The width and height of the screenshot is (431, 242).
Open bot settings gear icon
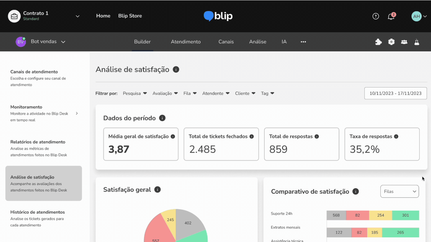391,42
